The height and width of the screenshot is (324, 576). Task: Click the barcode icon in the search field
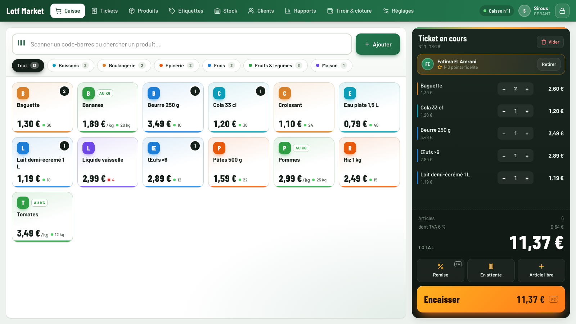point(22,43)
